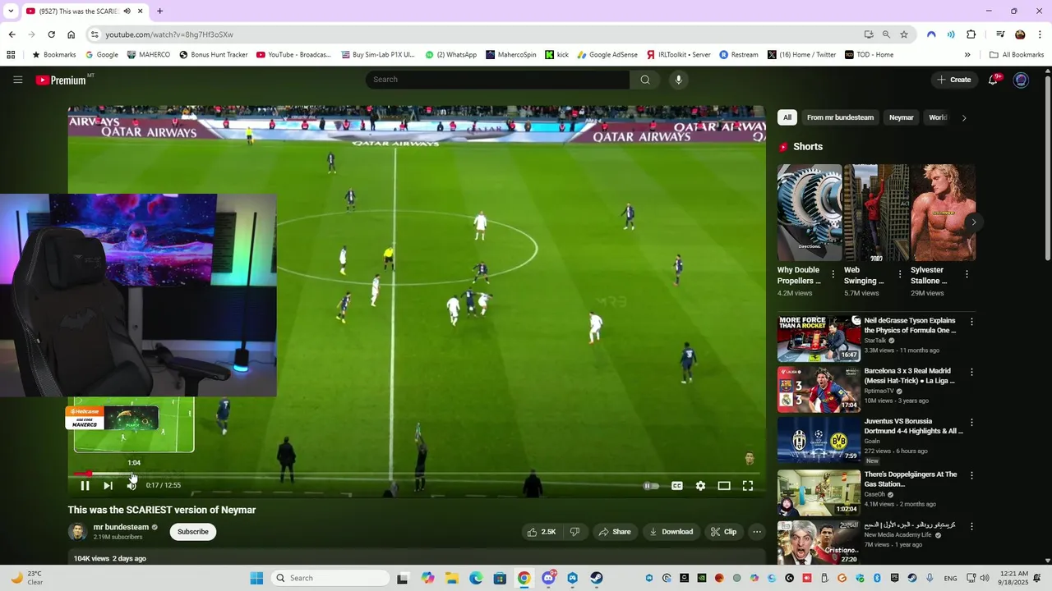Open Steam from taskbar
This screenshot has height=591, width=1052.
coord(597,578)
